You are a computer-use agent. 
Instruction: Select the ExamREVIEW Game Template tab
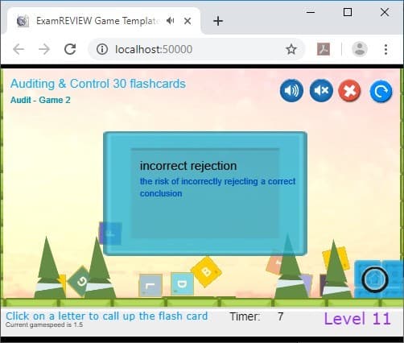[103, 21]
